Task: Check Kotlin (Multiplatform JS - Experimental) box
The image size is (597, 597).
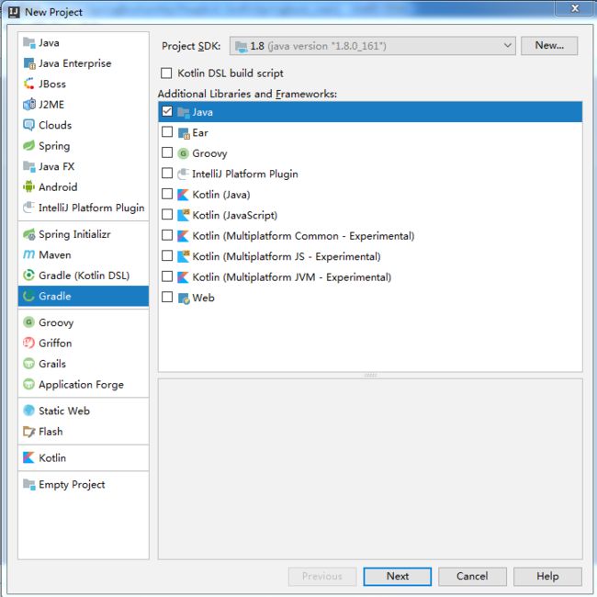Action: click(x=167, y=255)
